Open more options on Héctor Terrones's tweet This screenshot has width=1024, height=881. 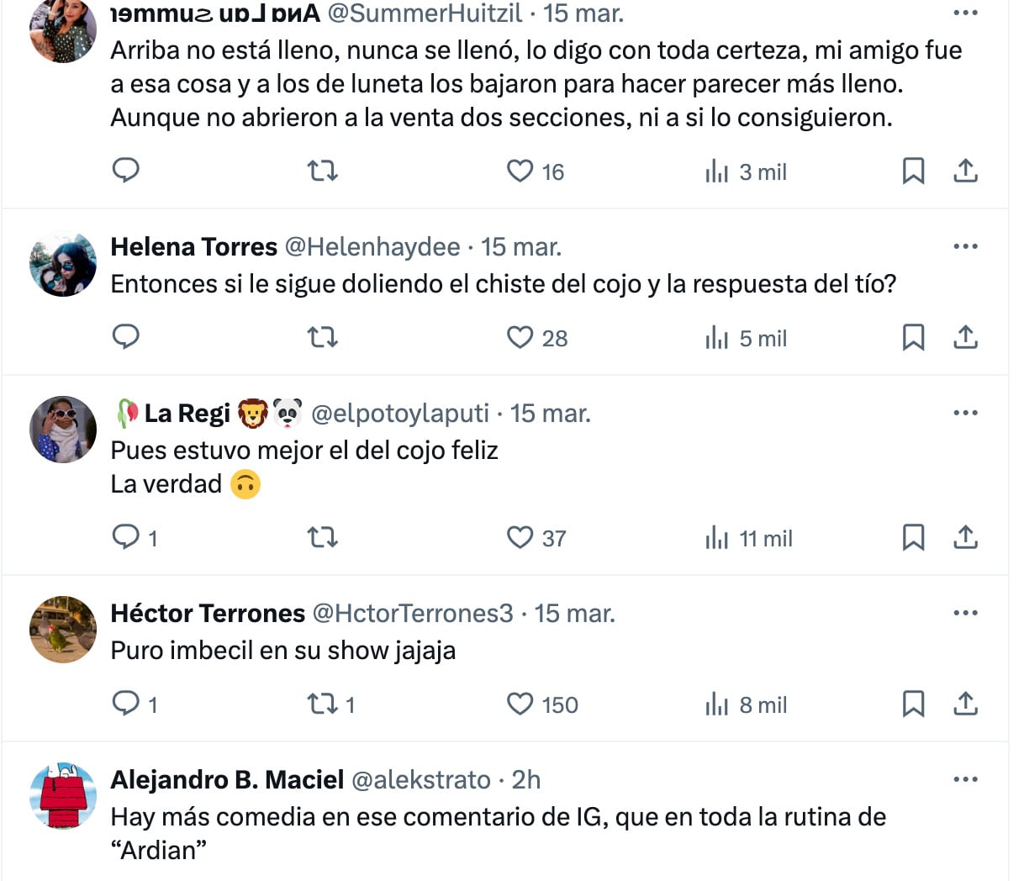pos(966,612)
